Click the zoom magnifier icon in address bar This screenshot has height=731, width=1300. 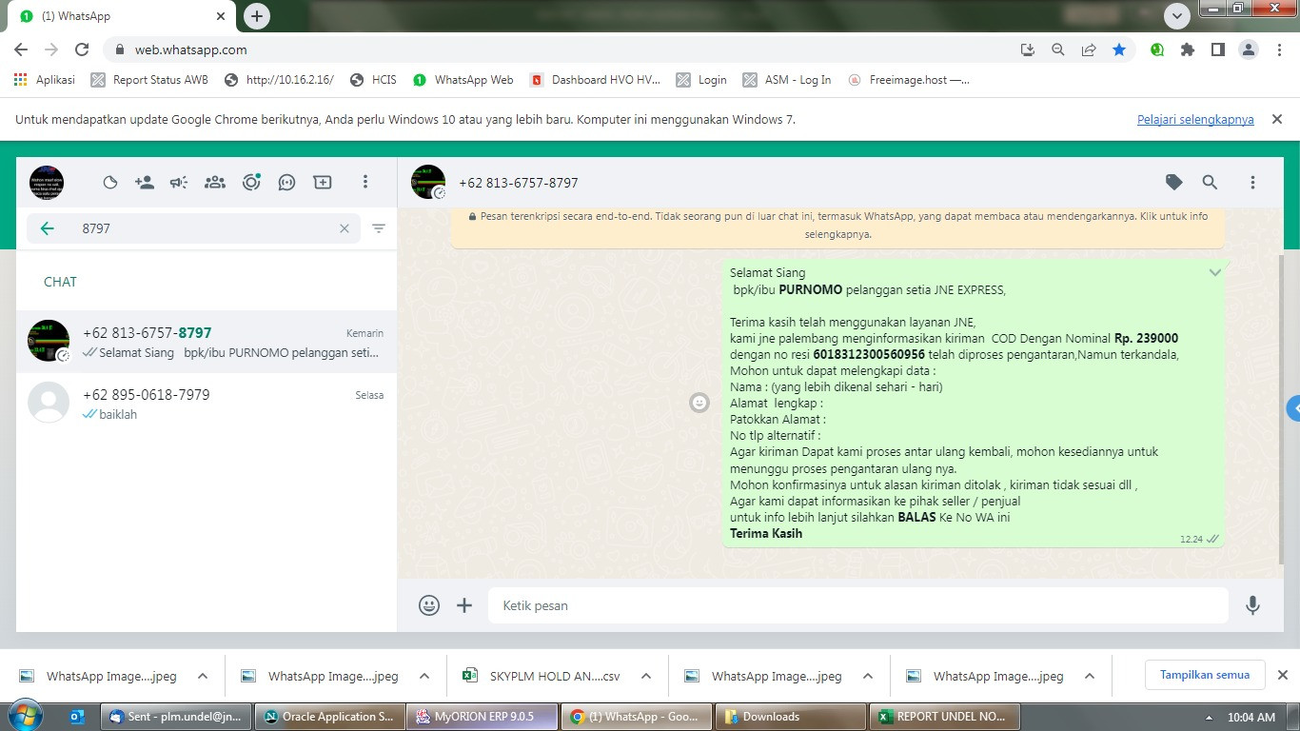pos(1057,49)
